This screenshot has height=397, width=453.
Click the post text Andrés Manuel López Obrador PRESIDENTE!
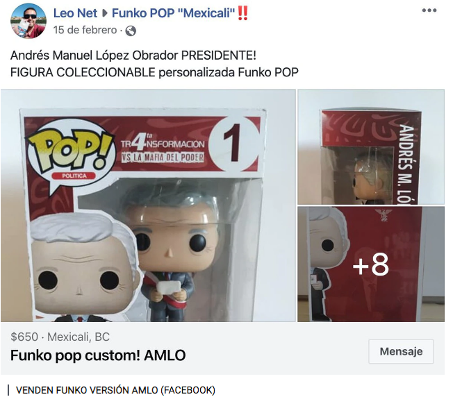(x=133, y=56)
